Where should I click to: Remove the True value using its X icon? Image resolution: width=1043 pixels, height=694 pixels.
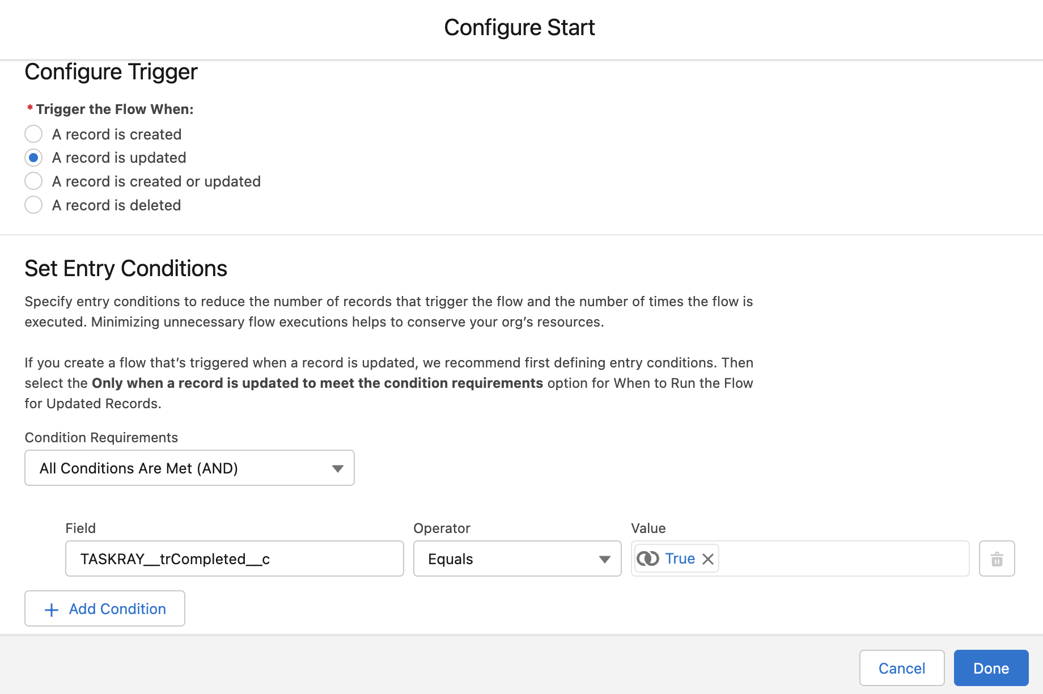(x=707, y=558)
